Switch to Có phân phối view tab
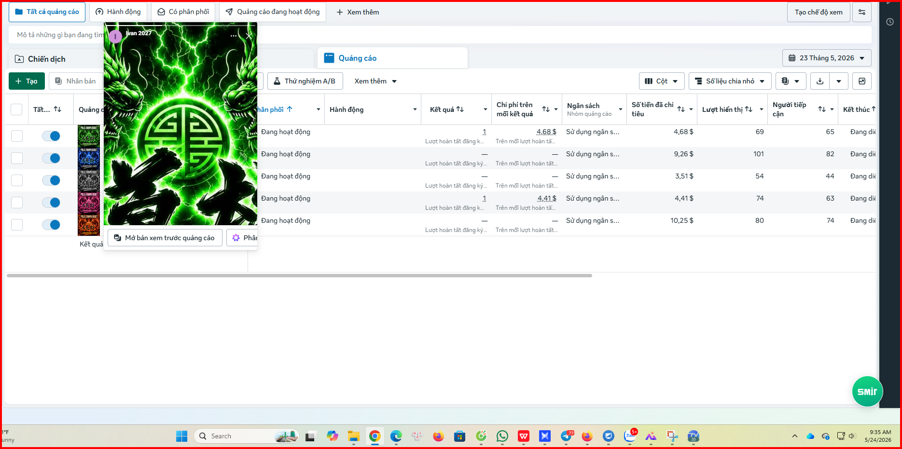Image resolution: width=902 pixels, height=449 pixels. (183, 12)
